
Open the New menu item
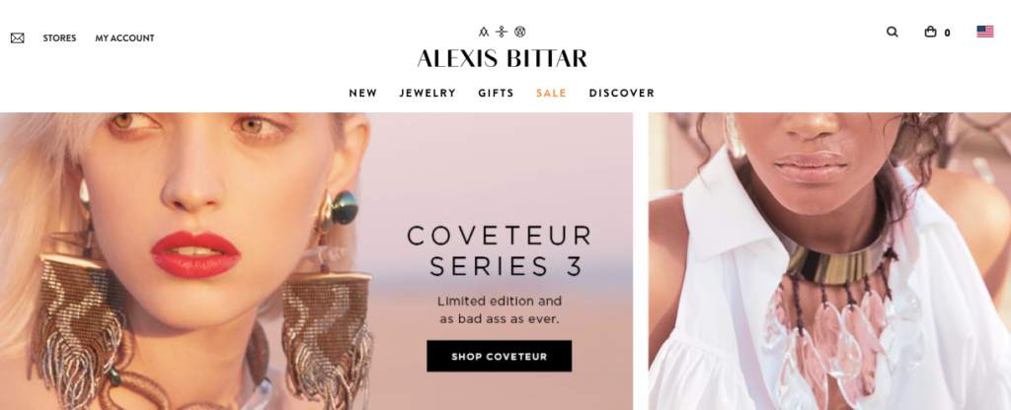(x=363, y=93)
